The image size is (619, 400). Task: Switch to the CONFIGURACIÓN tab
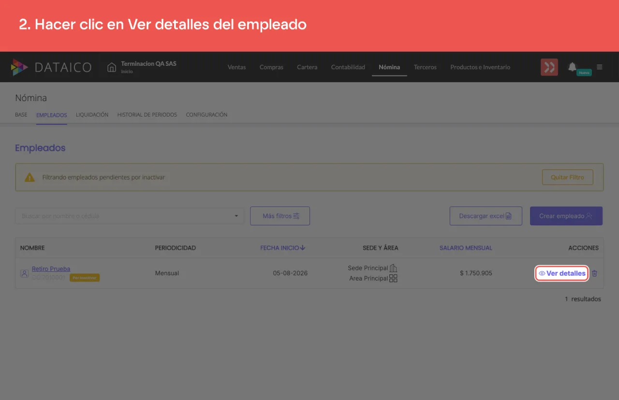(x=206, y=115)
